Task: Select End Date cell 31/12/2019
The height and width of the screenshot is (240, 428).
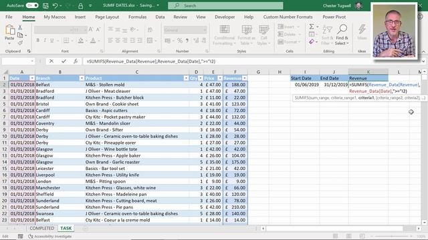Action: click(334, 85)
